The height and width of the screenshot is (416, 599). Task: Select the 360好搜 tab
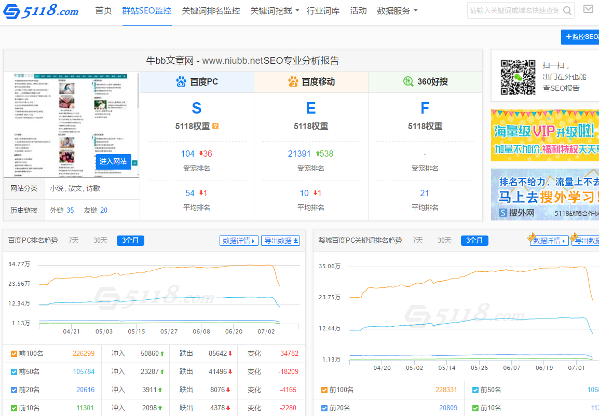point(426,81)
